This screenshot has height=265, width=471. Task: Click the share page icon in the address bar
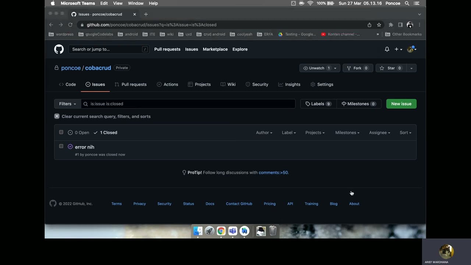coord(369,25)
